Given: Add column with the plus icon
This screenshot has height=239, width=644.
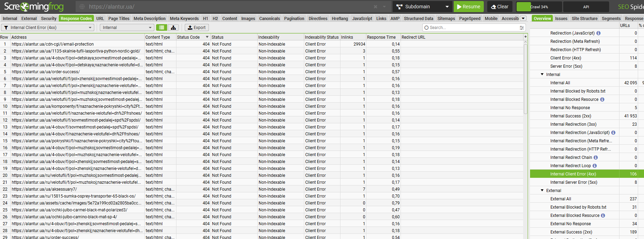Looking at the screenshot, I should [x=526, y=37].
